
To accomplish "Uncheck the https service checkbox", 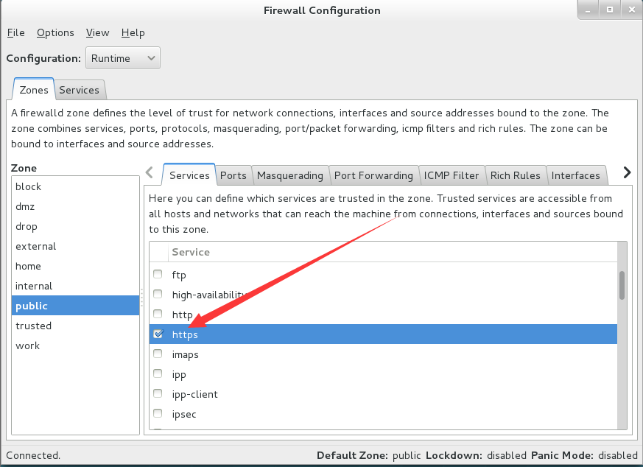I will pos(158,334).
